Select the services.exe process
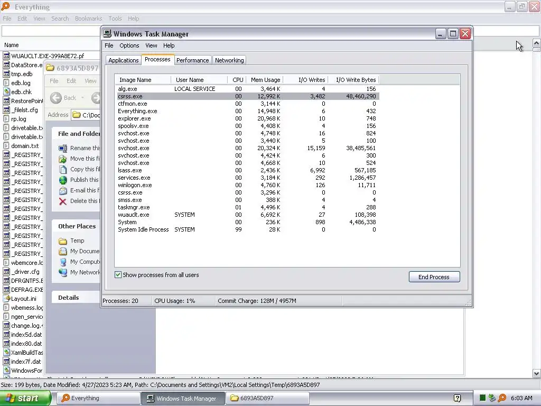The image size is (541, 406). point(247,178)
